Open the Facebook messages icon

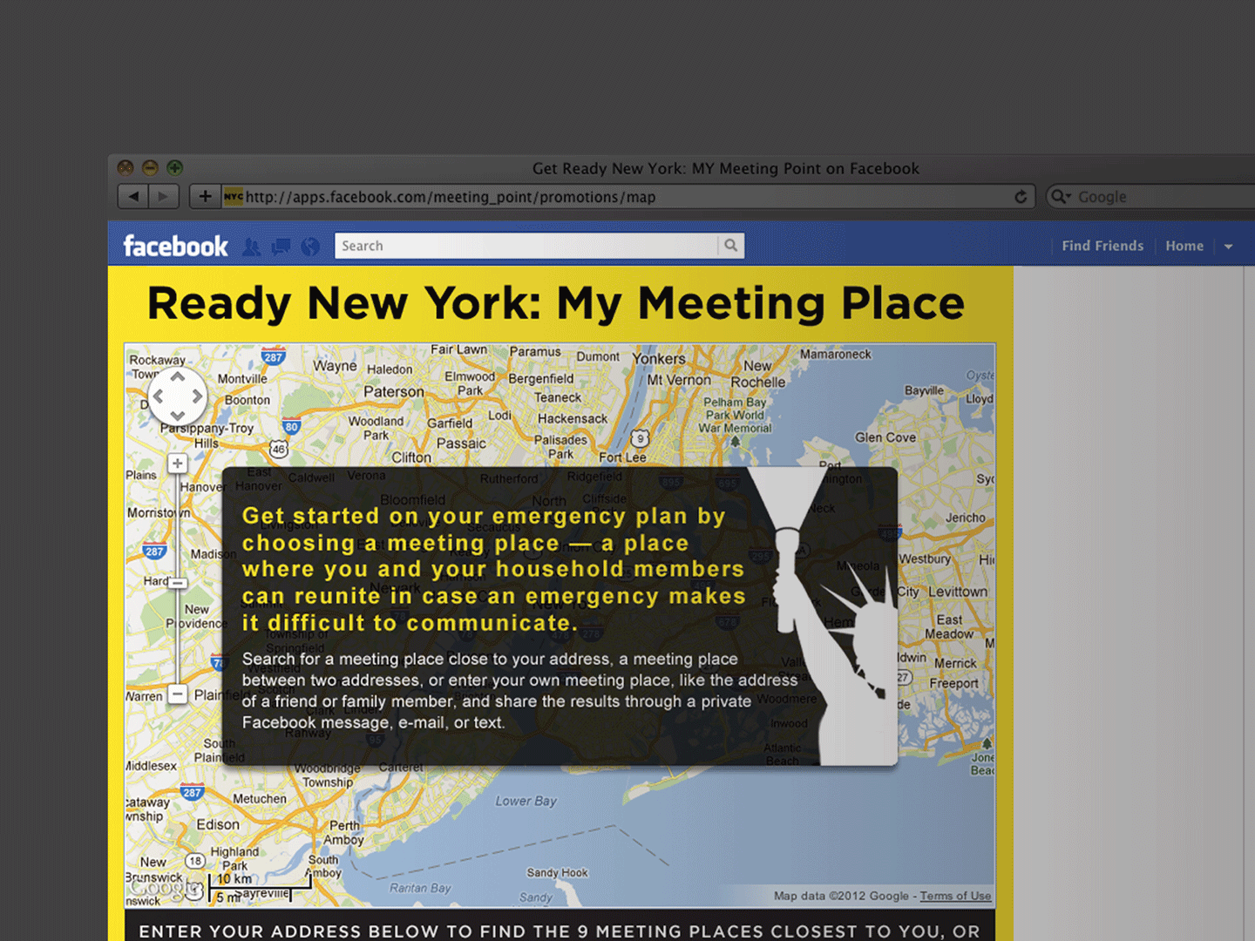(281, 247)
